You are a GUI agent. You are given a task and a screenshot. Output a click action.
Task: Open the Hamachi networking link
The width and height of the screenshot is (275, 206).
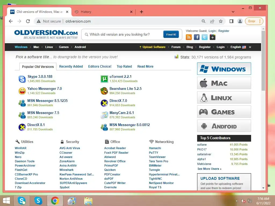[x=155, y=148]
